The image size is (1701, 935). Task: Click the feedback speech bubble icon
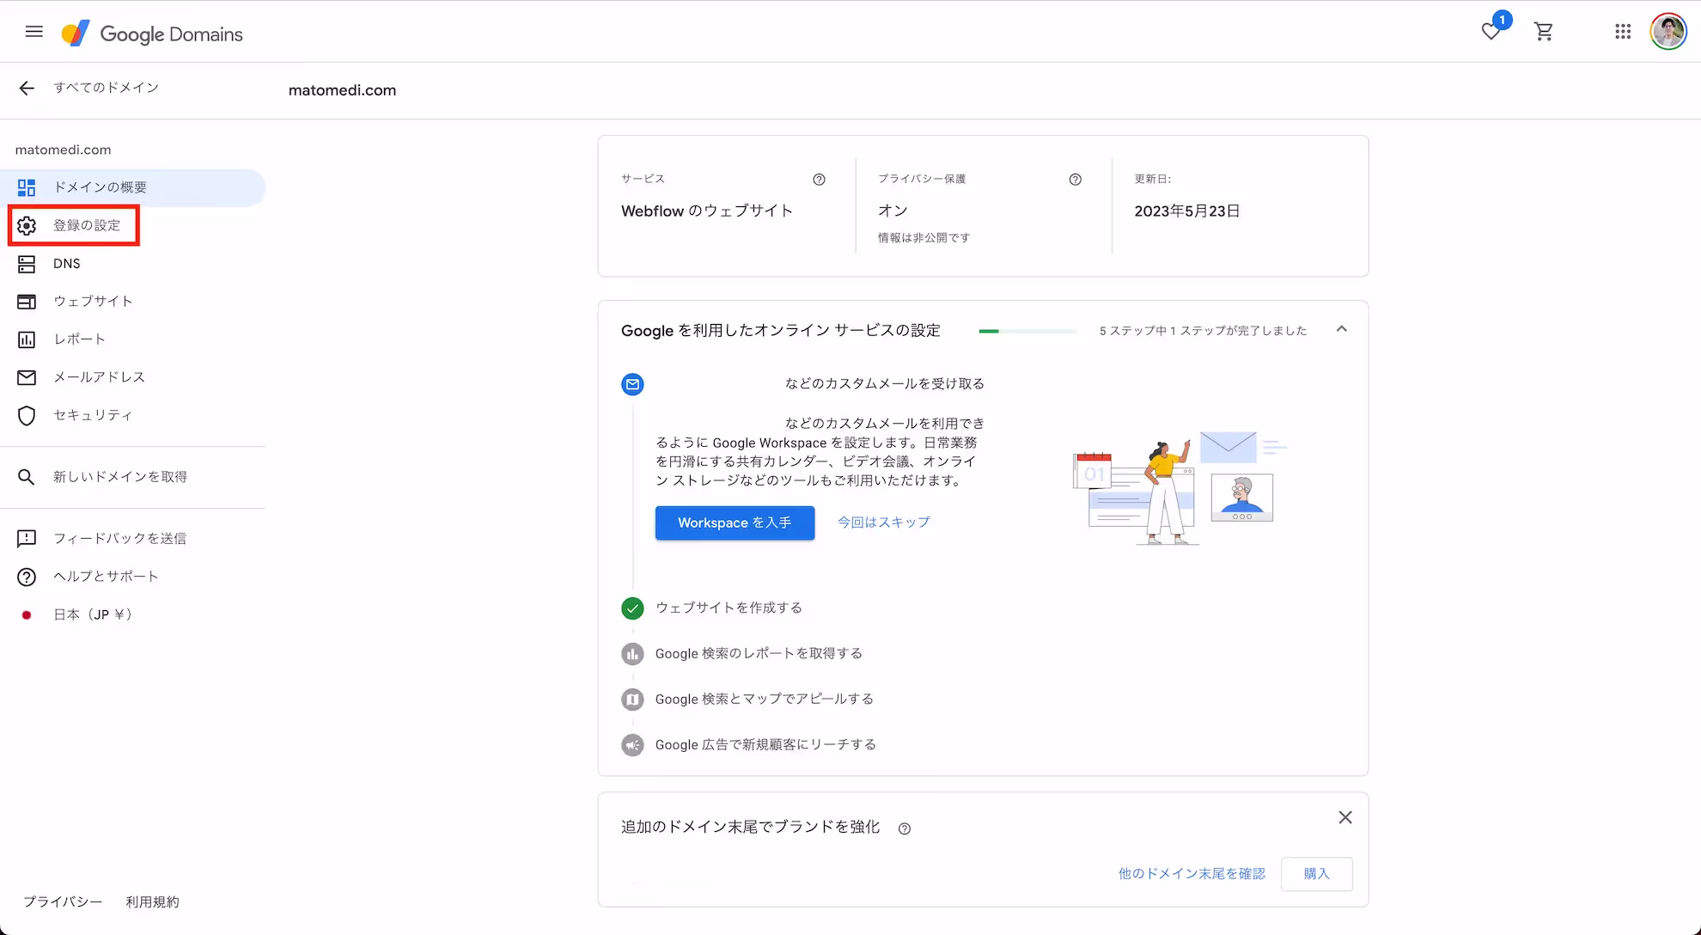click(x=27, y=539)
